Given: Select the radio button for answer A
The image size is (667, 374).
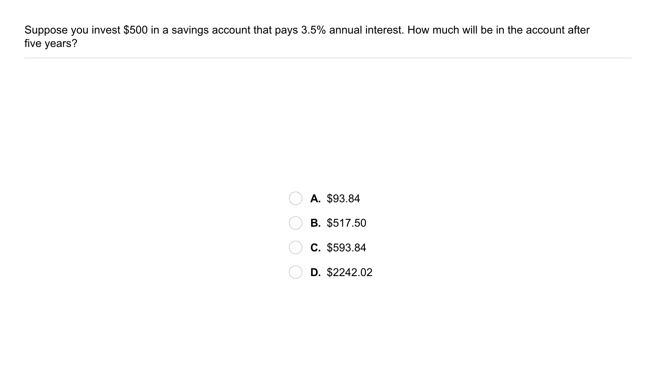Looking at the screenshot, I should [295, 198].
